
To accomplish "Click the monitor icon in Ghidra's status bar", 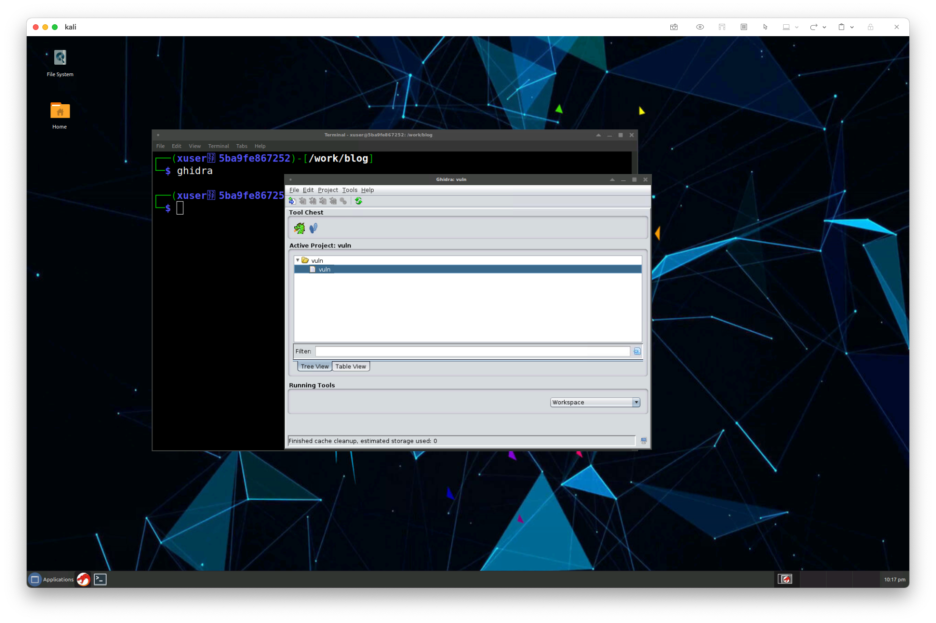I will pyautogui.click(x=644, y=441).
